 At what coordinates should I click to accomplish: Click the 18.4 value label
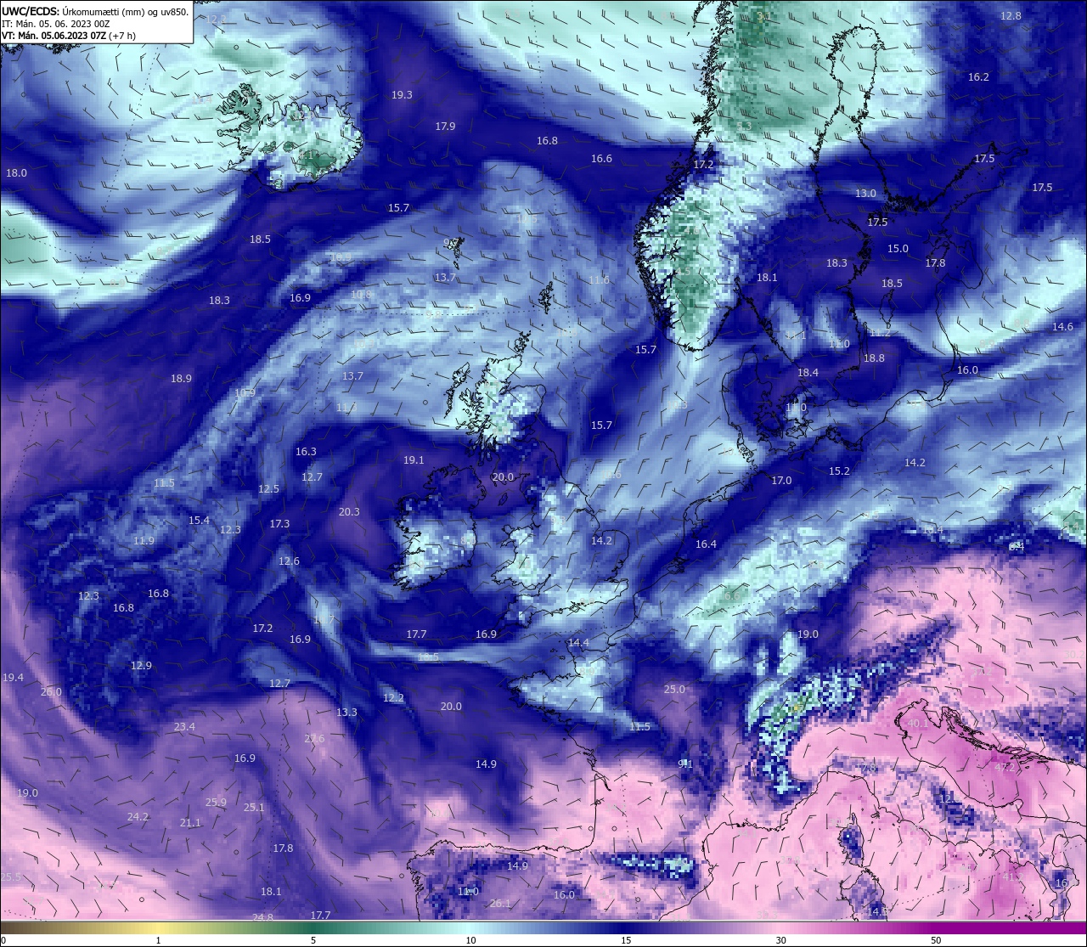808,373
